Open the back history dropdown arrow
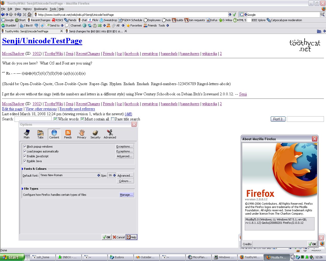 tap(7, 15)
